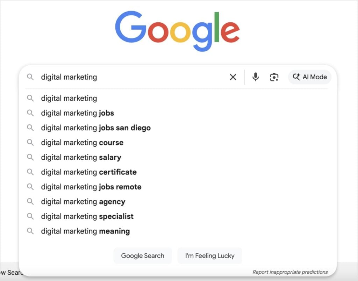Select the 'digital marketing specialist' suggestion

tap(87, 216)
